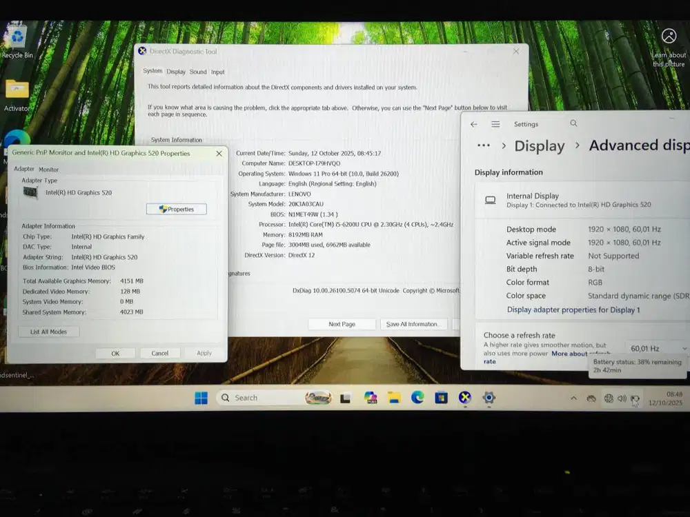Open the Start menu
This screenshot has width=690, height=517.
coord(201,398)
